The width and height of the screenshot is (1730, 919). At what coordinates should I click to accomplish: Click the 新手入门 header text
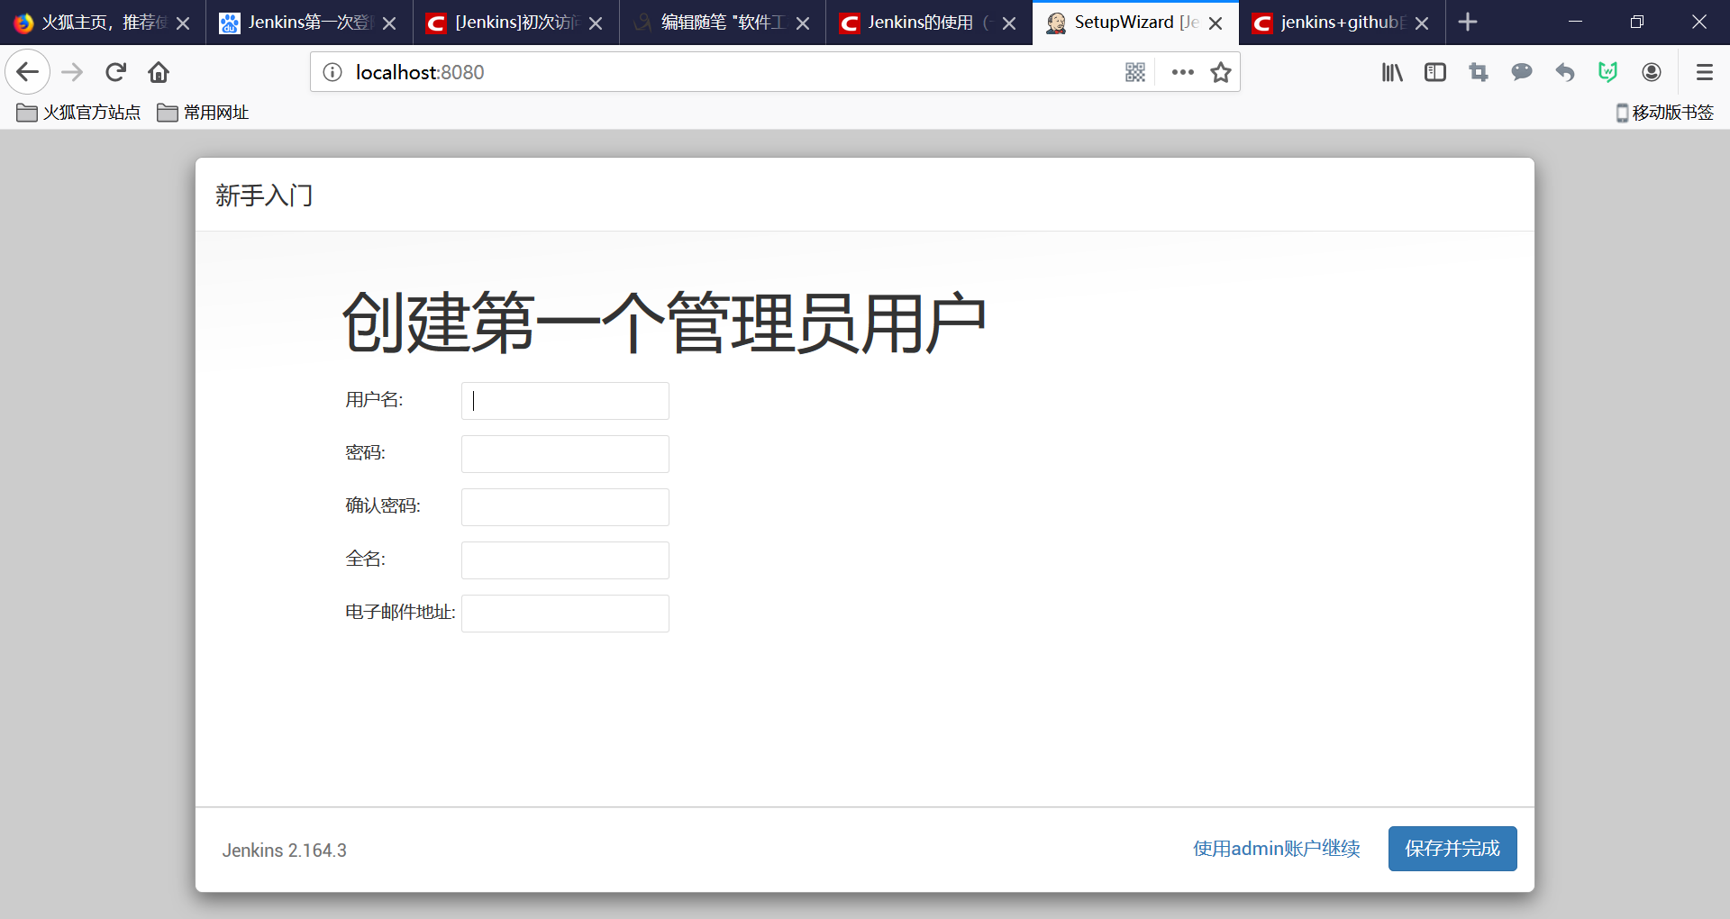point(264,196)
